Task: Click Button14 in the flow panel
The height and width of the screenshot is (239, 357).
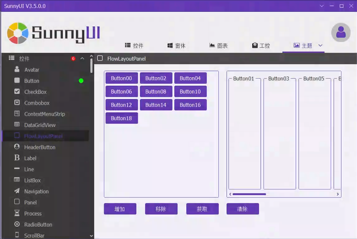Action: point(156,105)
